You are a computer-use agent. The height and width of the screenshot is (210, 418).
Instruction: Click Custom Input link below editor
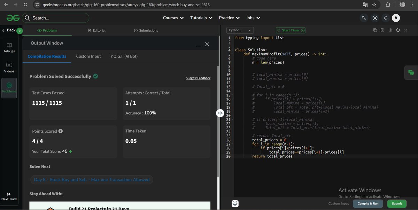point(339,203)
